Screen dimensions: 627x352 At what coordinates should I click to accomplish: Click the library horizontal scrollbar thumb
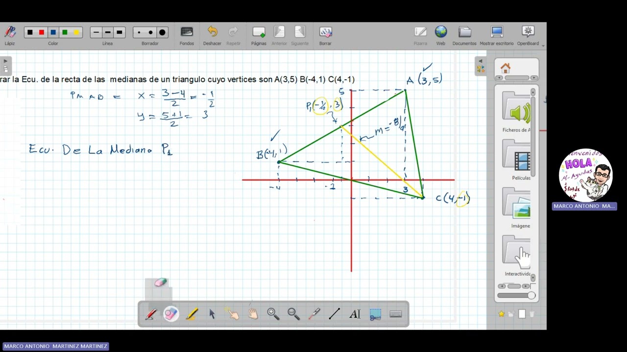click(514, 286)
